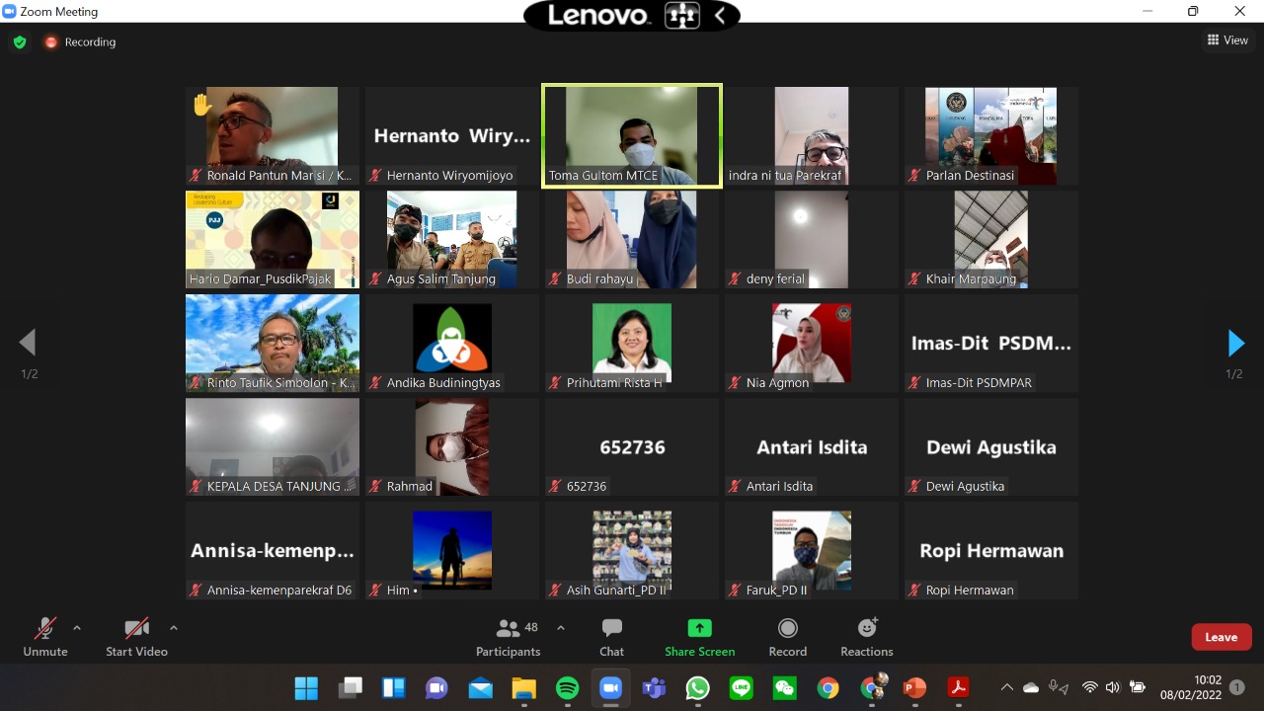Open the Participants list

(509, 637)
